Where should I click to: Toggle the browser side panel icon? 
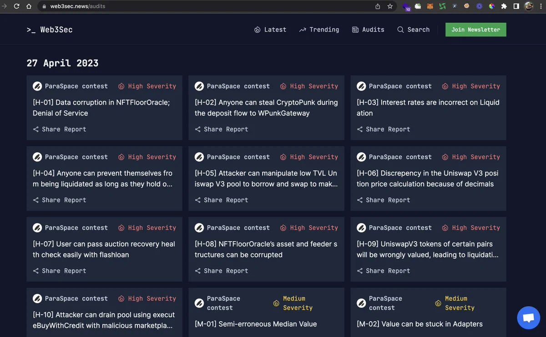(516, 6)
